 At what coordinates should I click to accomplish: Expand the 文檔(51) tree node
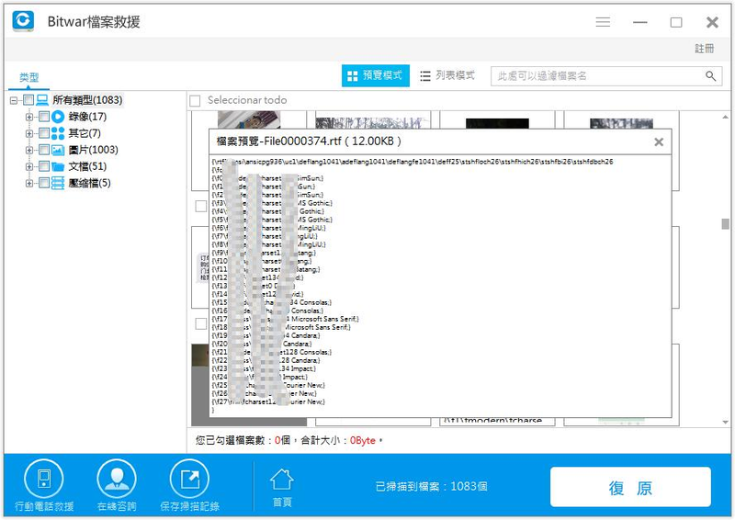(x=29, y=166)
